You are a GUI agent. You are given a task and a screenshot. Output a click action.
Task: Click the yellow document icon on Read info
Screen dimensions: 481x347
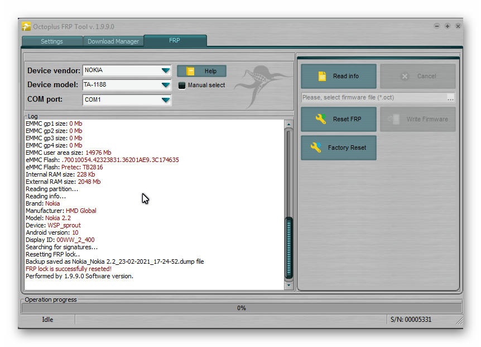322,76
